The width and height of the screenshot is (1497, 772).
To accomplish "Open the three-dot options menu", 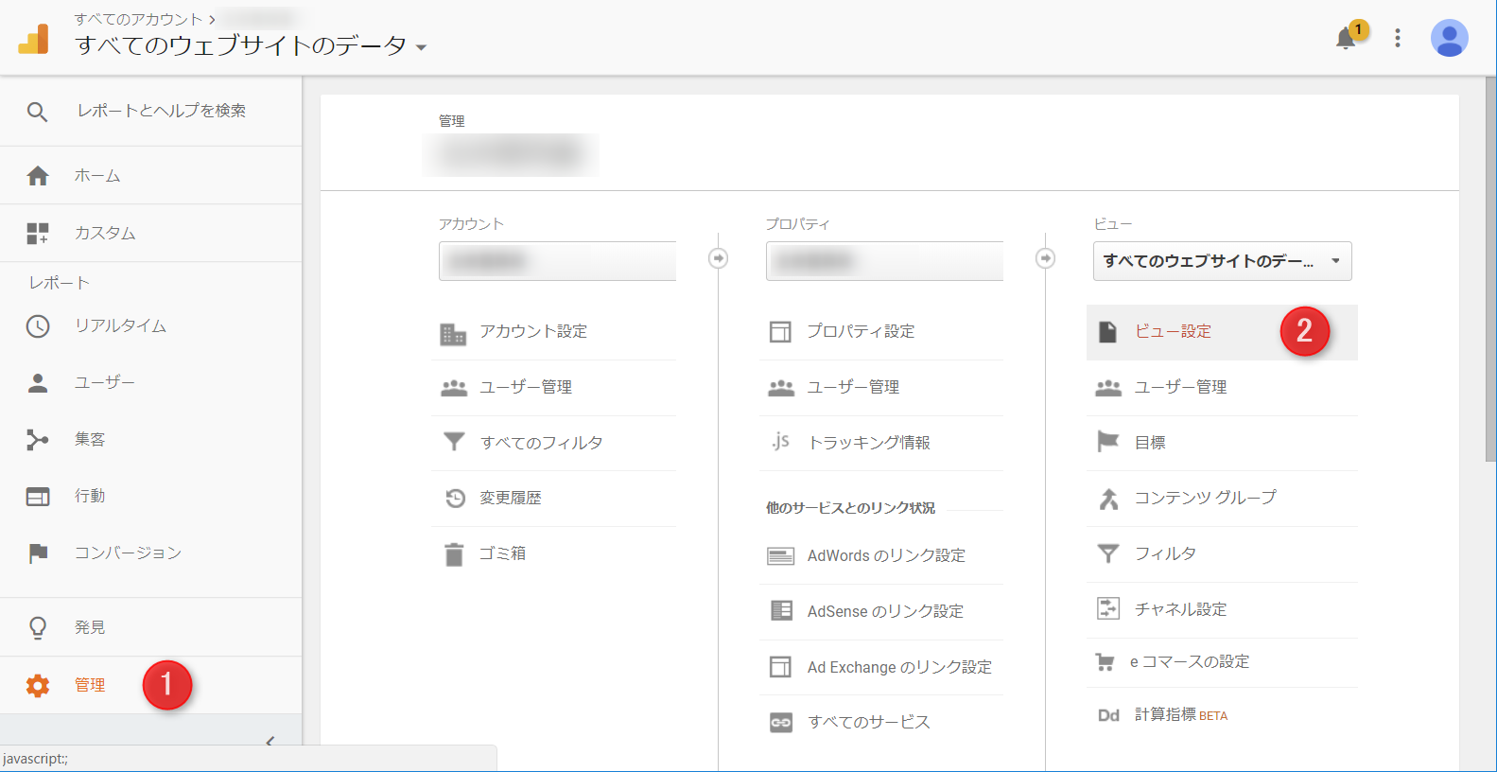I will [1398, 38].
